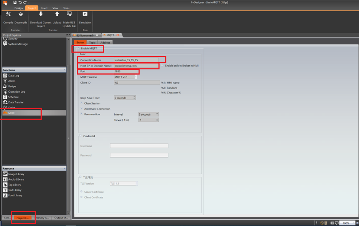This screenshot has height=226, width=359.
Task: Open Data Log function
Action: 11,75
